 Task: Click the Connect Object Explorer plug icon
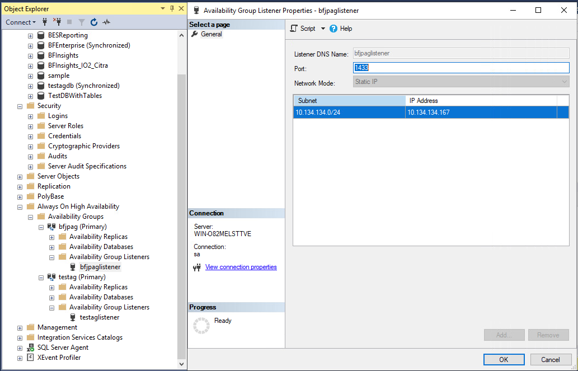[x=45, y=22]
